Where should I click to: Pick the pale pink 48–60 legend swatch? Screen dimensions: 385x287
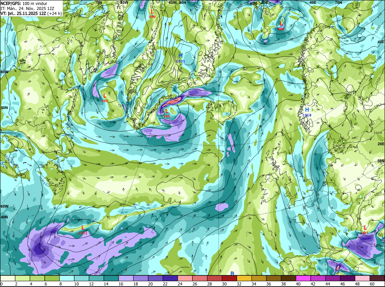tap(362, 278)
